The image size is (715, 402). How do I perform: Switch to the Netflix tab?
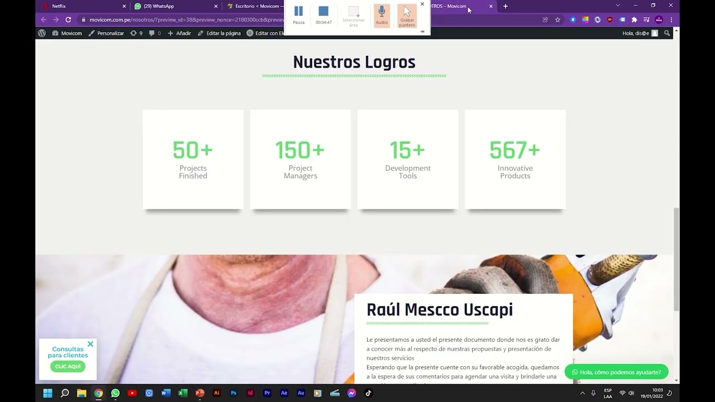(x=84, y=6)
